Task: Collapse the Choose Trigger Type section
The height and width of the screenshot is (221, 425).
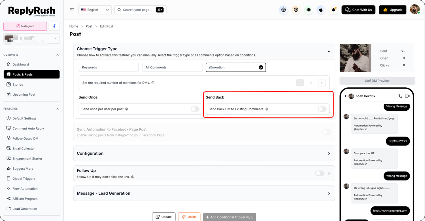Action: 329,52
